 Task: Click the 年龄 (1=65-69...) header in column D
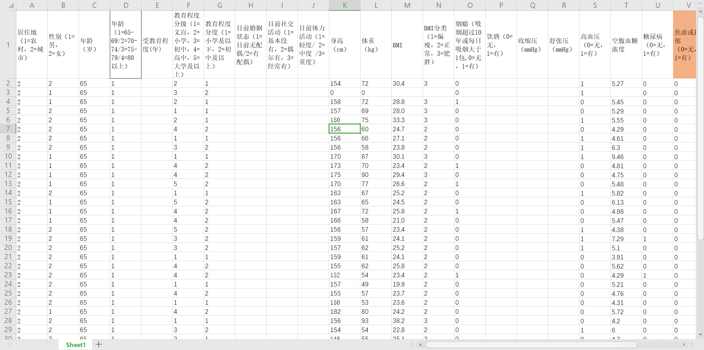[126, 45]
